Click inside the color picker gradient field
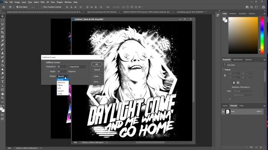This screenshot has height=150, width=268. coord(243,35)
